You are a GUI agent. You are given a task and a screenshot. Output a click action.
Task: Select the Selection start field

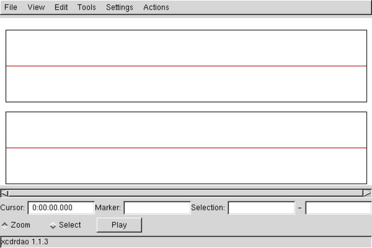click(261, 208)
